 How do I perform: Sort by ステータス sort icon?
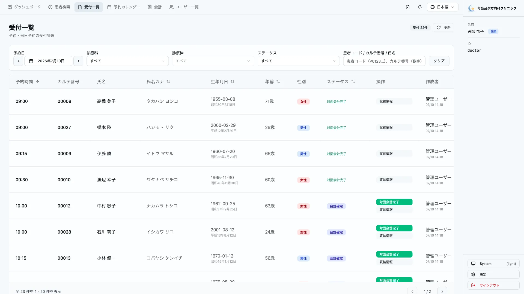coord(353,82)
